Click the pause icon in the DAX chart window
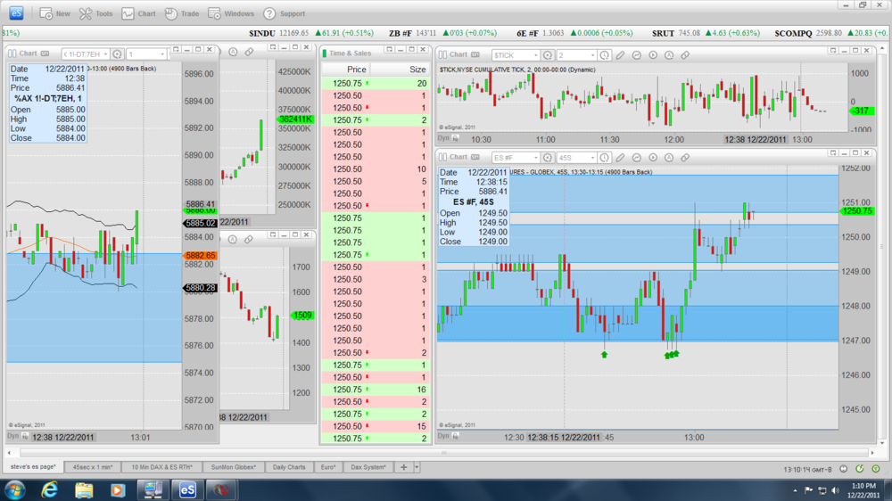The height and width of the screenshot is (501, 892). point(12,53)
